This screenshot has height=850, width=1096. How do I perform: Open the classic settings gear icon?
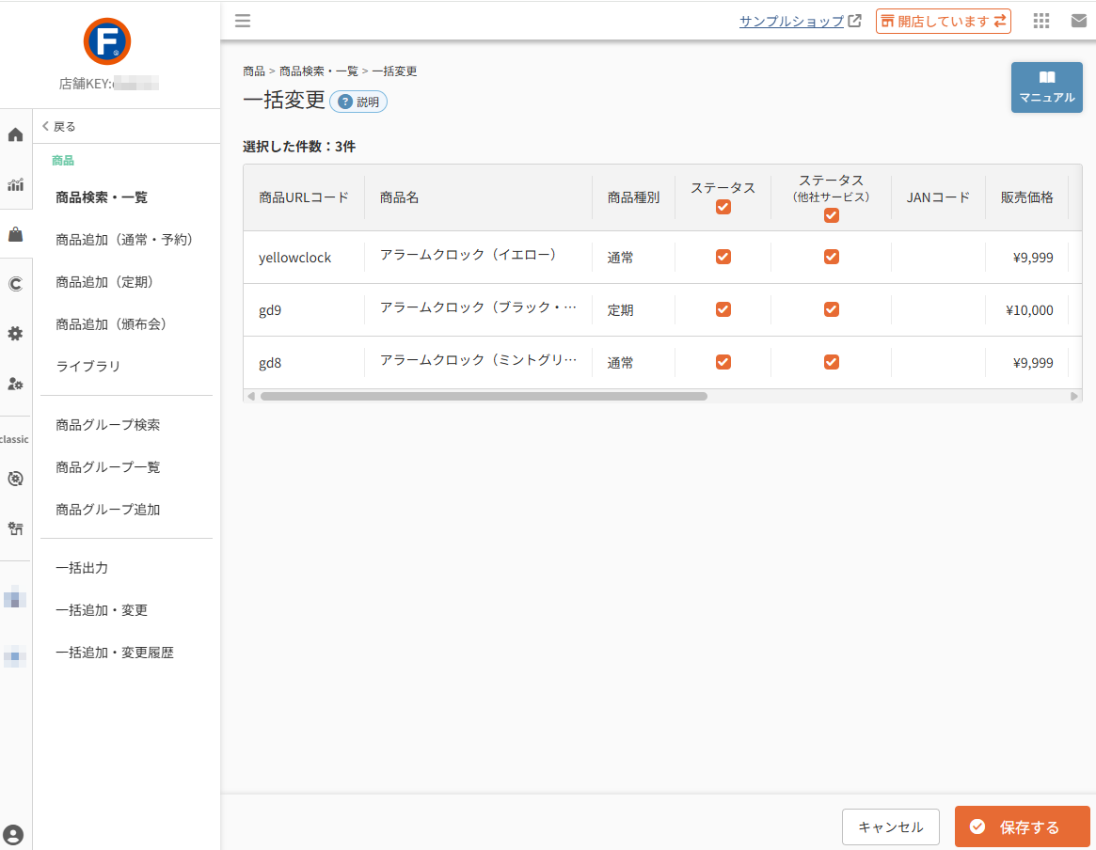(15, 479)
